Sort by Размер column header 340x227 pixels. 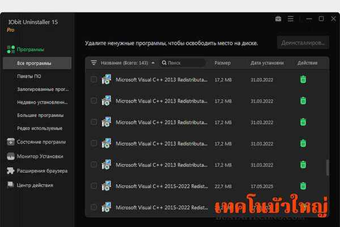tap(223, 63)
